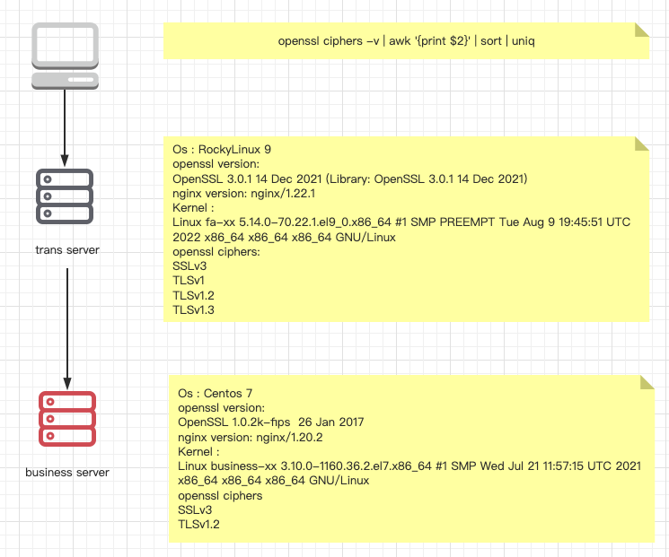Select the laptop client icon

click(x=66, y=56)
